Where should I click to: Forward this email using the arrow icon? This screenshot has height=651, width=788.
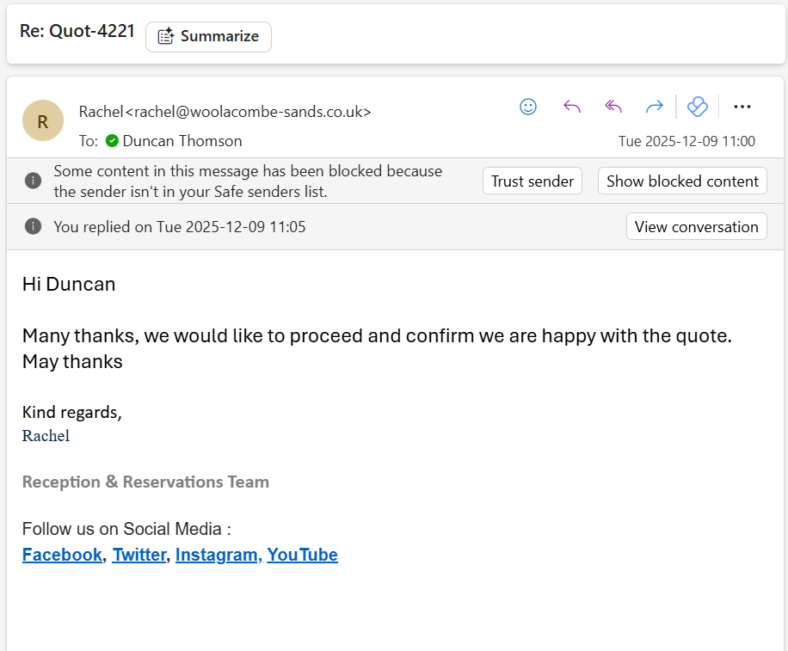(654, 107)
